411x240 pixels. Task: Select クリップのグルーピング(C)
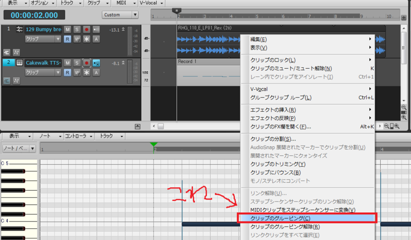click(308, 218)
